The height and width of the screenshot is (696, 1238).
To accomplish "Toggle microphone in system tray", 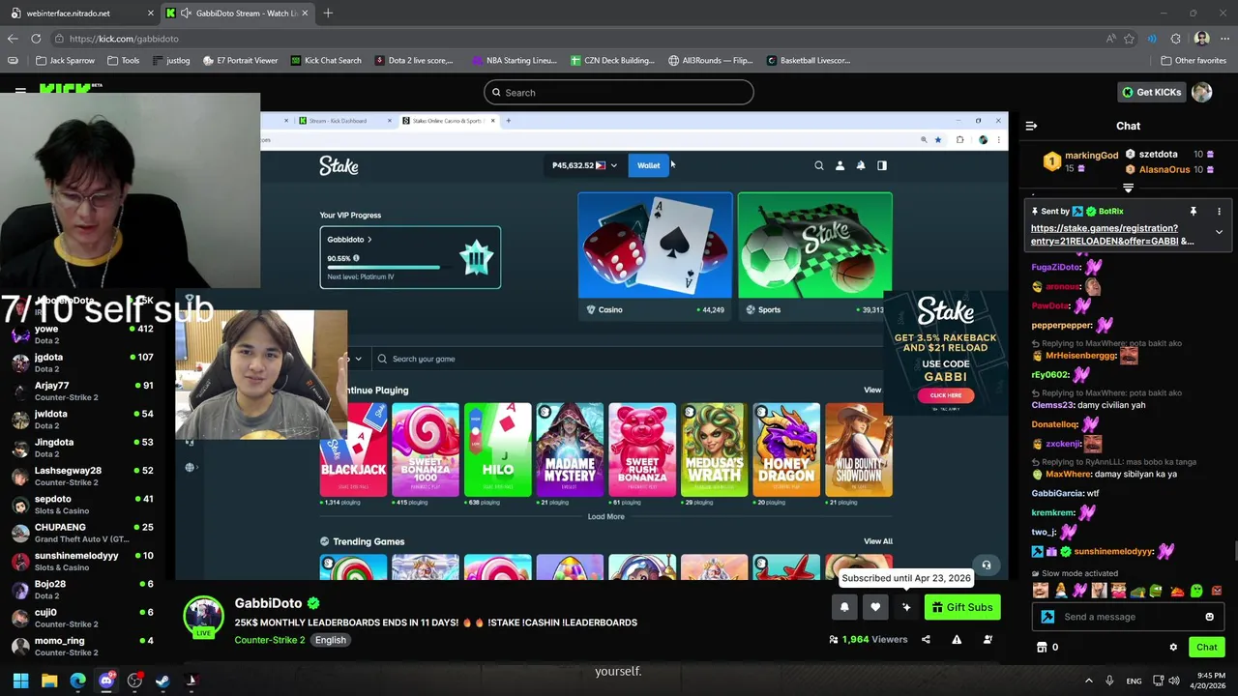I will [1109, 681].
